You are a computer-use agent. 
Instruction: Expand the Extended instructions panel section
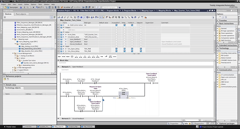pyautogui.click(x=218, y=45)
